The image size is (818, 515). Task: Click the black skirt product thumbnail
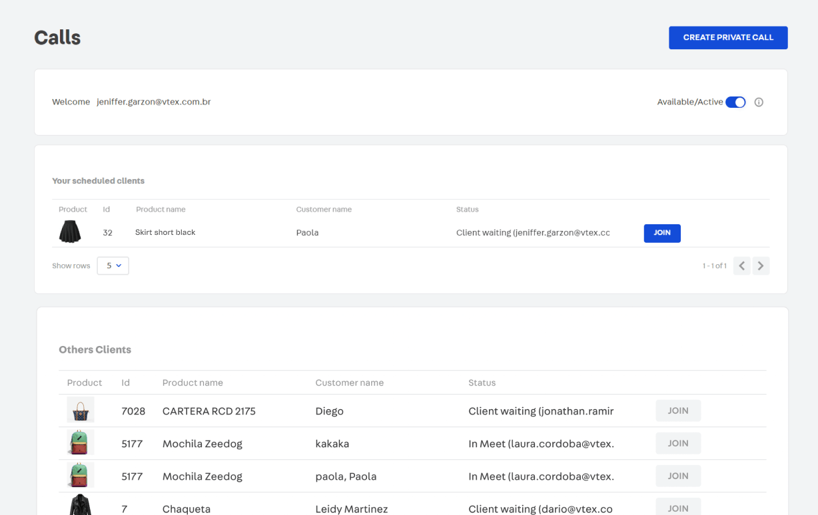pos(70,232)
